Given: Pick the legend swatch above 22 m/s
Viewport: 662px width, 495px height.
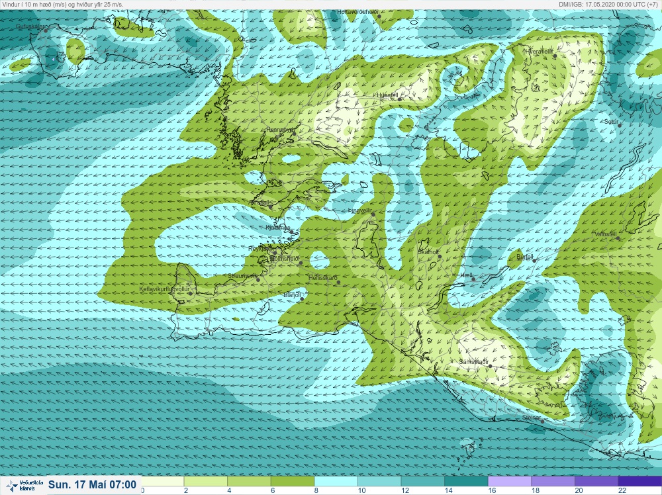Looking at the screenshot, I should 640,482.
